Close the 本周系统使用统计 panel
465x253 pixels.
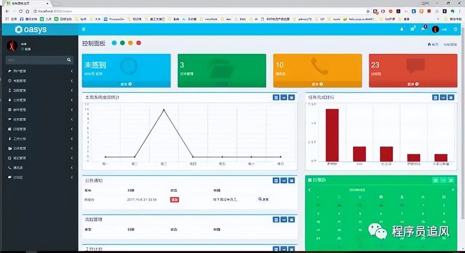click(291, 97)
